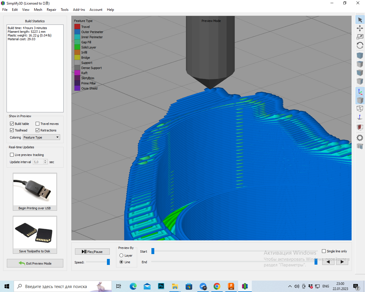Switch to wireframe cube view
This screenshot has width=365, height=292.
[360, 109]
